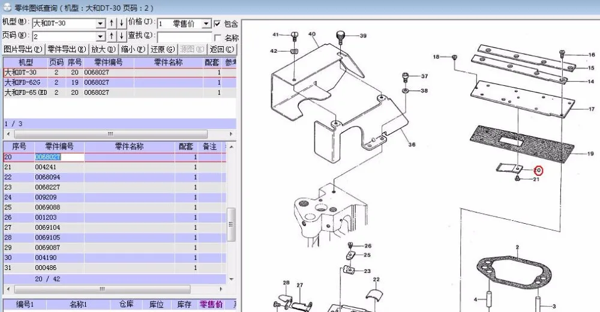Click the 源图 (K) button

coord(193,49)
